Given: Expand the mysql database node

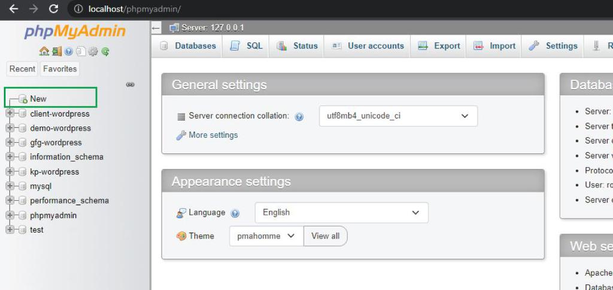Looking at the screenshot, I should pos(10,186).
